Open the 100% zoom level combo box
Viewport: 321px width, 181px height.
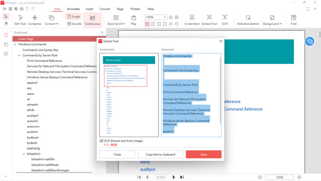156,17
